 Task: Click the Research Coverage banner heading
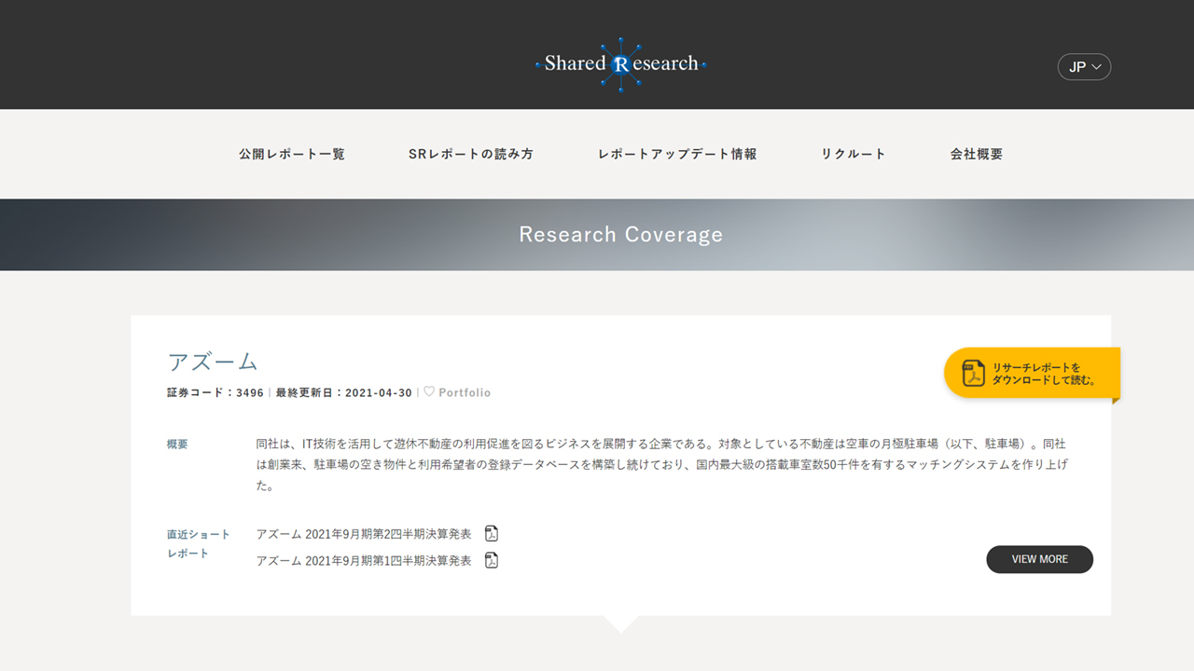pyautogui.click(x=621, y=234)
